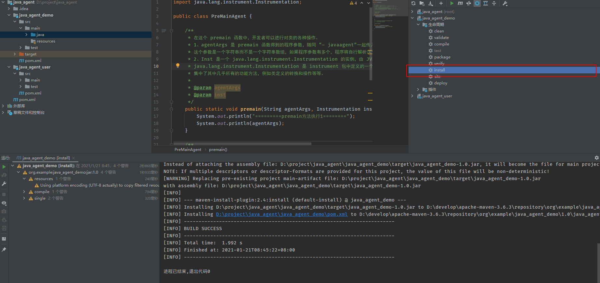Expand the .idea folder
Image resolution: width=600 pixels, height=283 pixels.
pos(9,9)
